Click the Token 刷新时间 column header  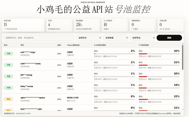(73, 45)
